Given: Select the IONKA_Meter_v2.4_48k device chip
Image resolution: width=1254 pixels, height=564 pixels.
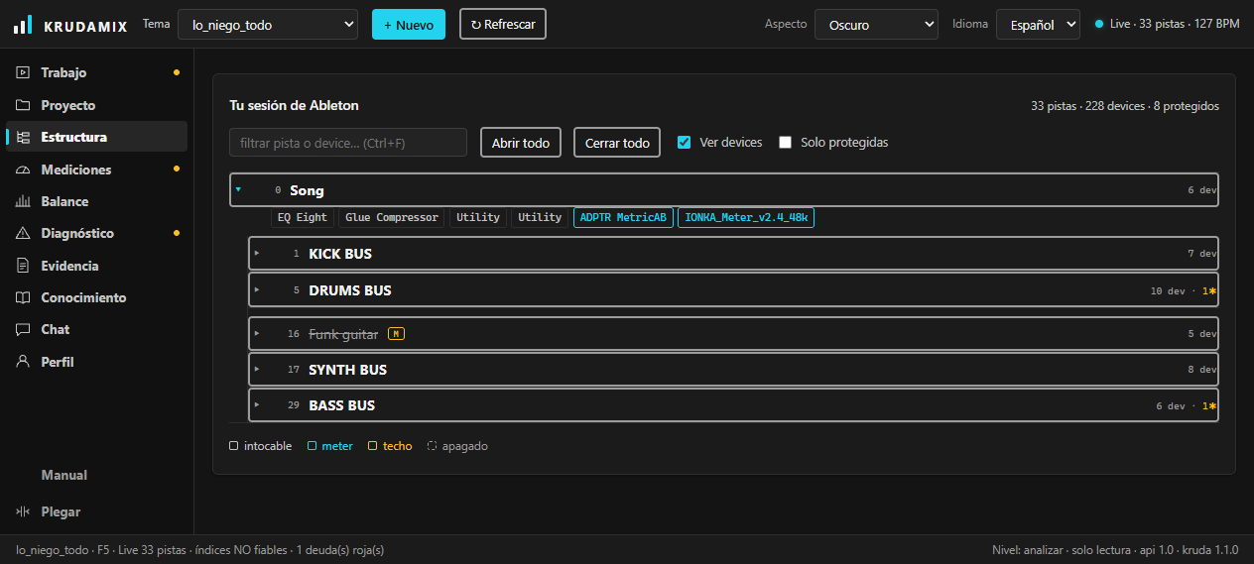Looking at the screenshot, I should tap(746, 218).
